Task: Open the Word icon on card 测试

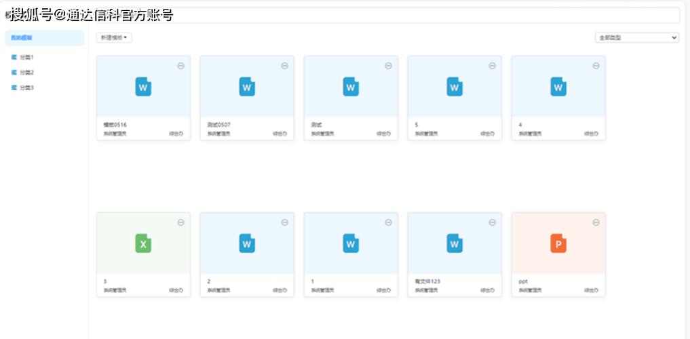Action: [351, 87]
